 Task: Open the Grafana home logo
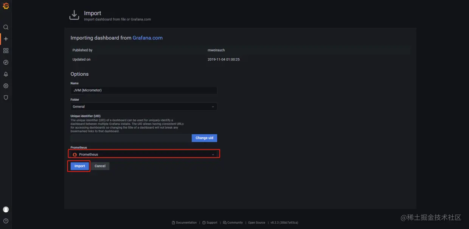[6, 6]
